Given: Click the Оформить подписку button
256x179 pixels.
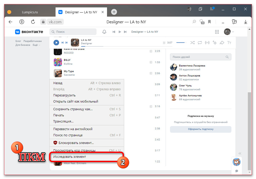Looking at the screenshot, I should point(200,129).
